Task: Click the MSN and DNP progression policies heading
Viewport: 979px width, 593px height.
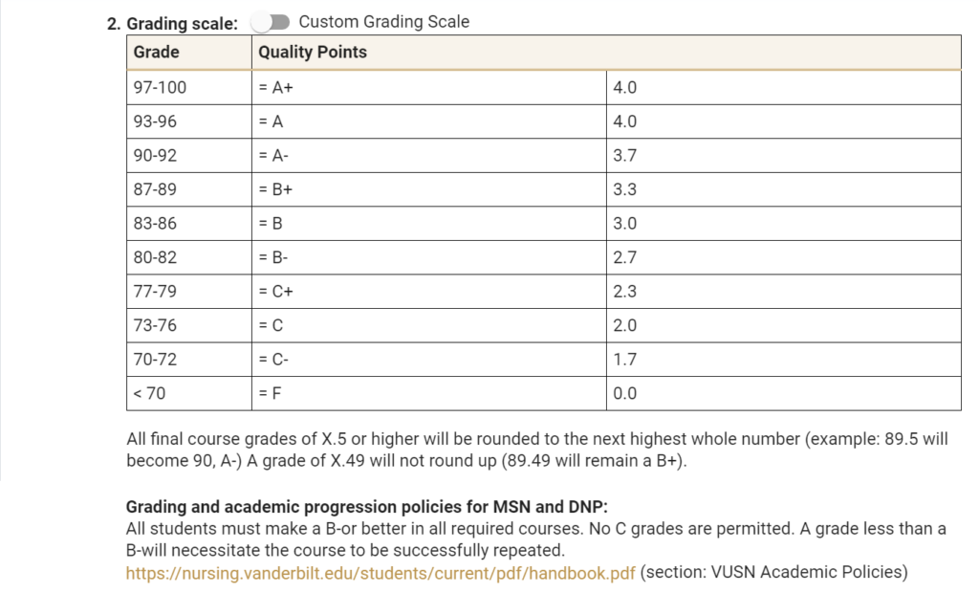Action: [367, 507]
